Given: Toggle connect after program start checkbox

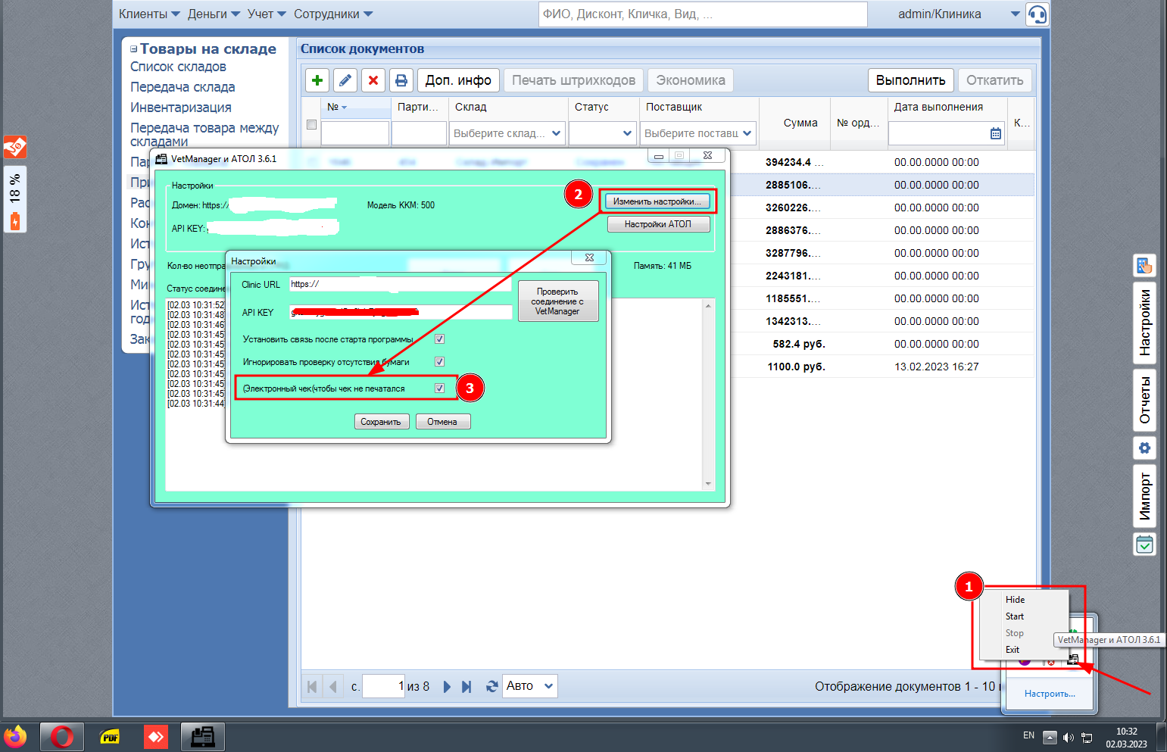Looking at the screenshot, I should (x=439, y=339).
